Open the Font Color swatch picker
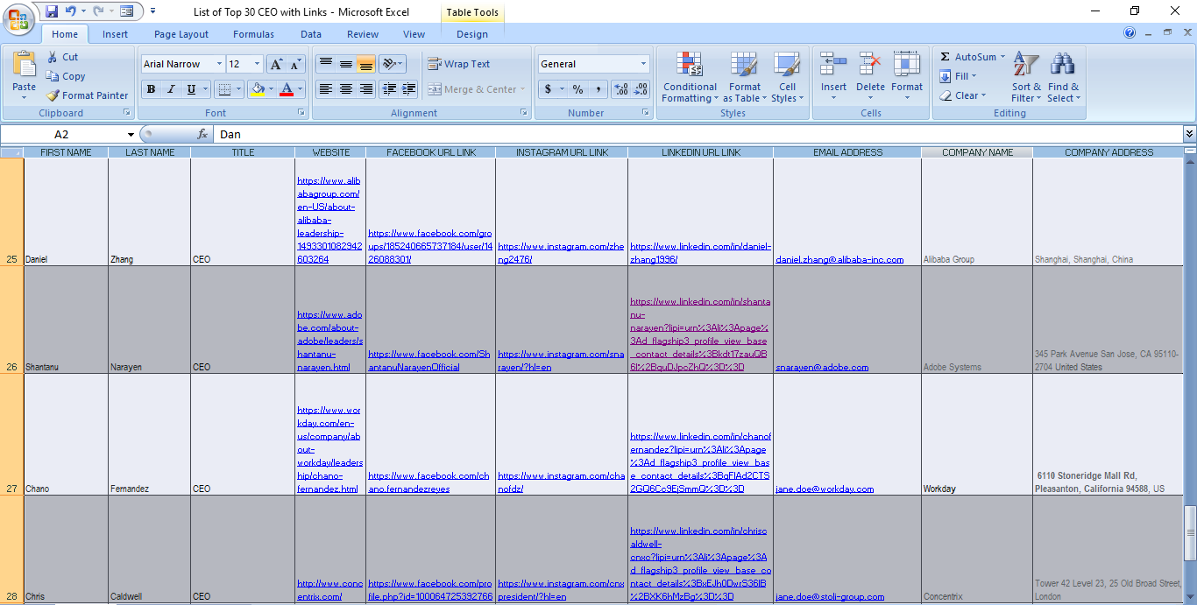1197x605 pixels. click(x=286, y=89)
